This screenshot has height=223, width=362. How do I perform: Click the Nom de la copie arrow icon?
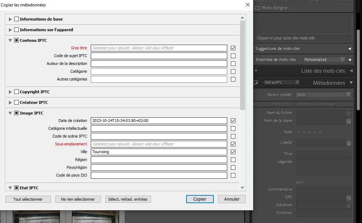click(349, 122)
